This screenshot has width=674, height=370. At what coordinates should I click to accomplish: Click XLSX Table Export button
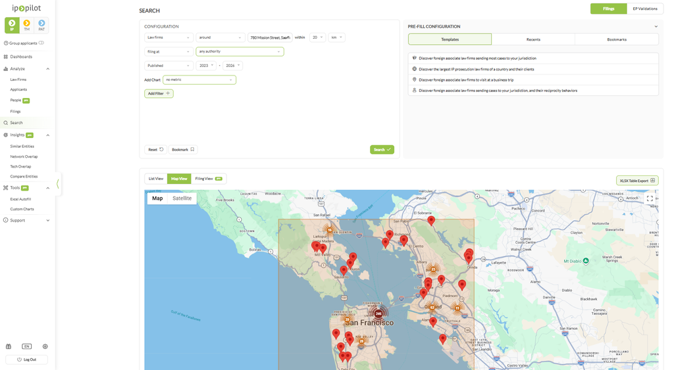pyautogui.click(x=637, y=181)
